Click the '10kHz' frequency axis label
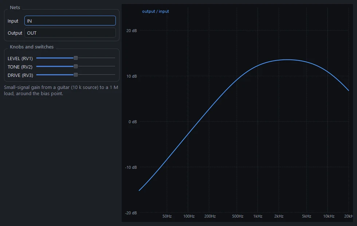The width and height of the screenshot is (357, 226). pyautogui.click(x=329, y=216)
